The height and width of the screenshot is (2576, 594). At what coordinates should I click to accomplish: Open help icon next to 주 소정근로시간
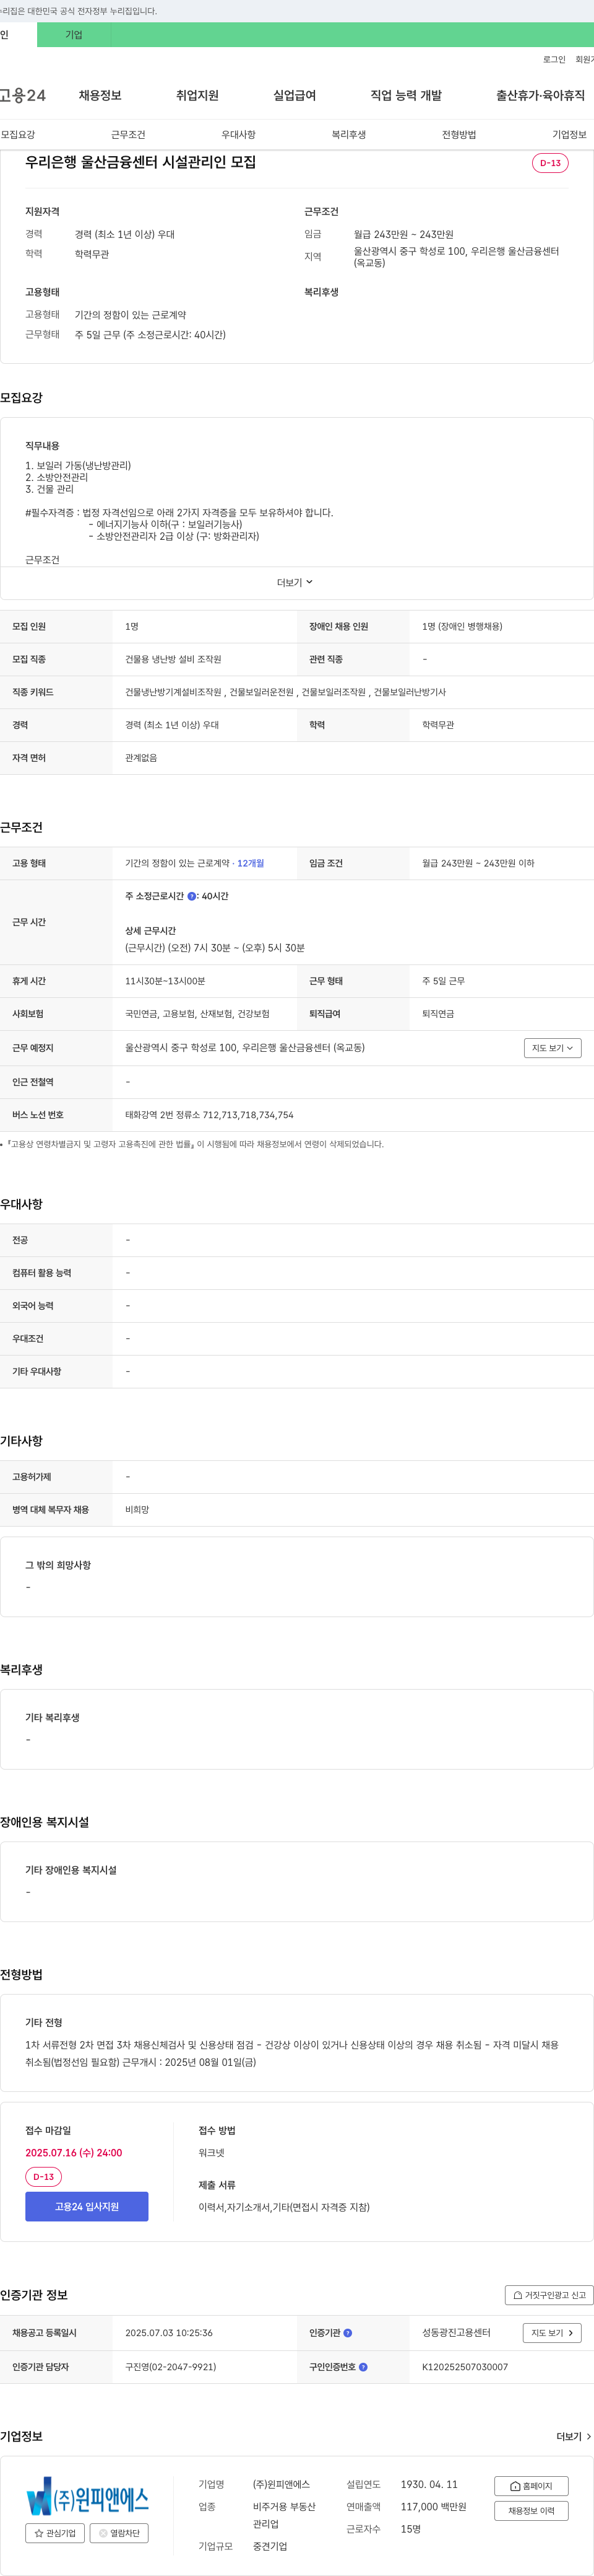pos(192,896)
